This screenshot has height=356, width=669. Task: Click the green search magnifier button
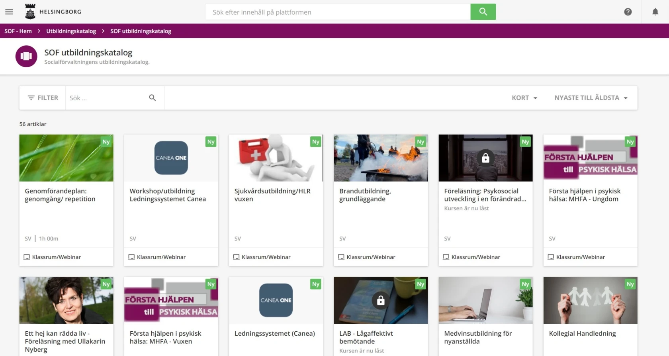(x=483, y=12)
